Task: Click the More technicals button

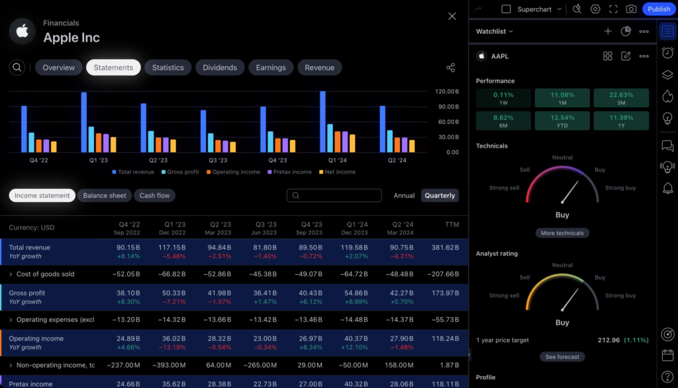Action: coord(562,233)
